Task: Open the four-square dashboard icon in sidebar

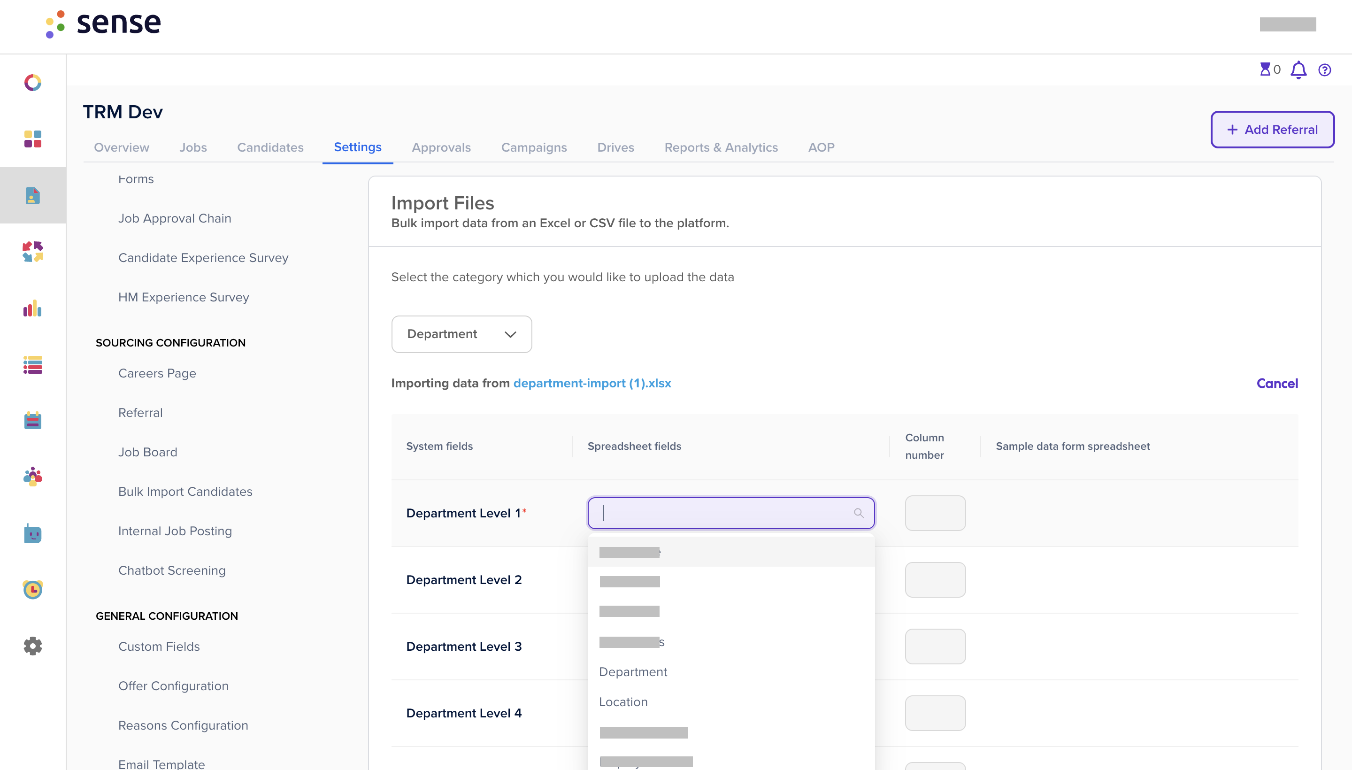Action: click(33, 139)
